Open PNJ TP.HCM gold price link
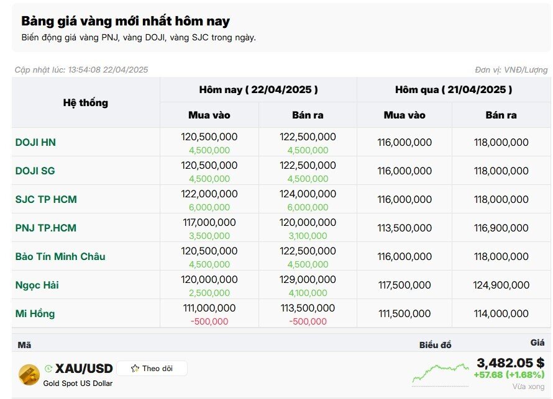553x399 pixels. pyautogui.click(x=46, y=228)
